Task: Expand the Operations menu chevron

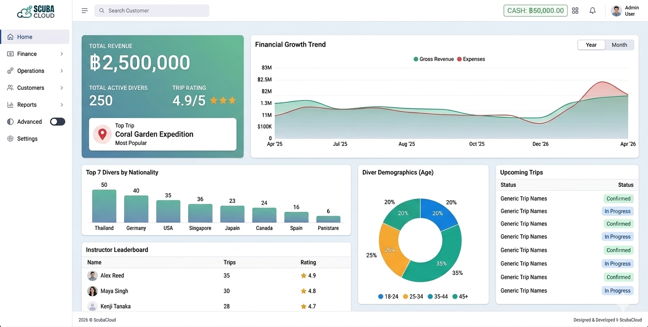Action: 61,71
